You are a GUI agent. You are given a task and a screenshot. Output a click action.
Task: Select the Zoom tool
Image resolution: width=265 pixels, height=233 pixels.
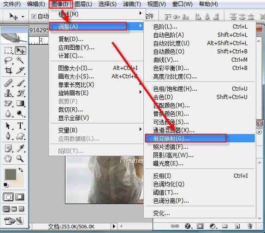pyautogui.click(x=20, y=158)
